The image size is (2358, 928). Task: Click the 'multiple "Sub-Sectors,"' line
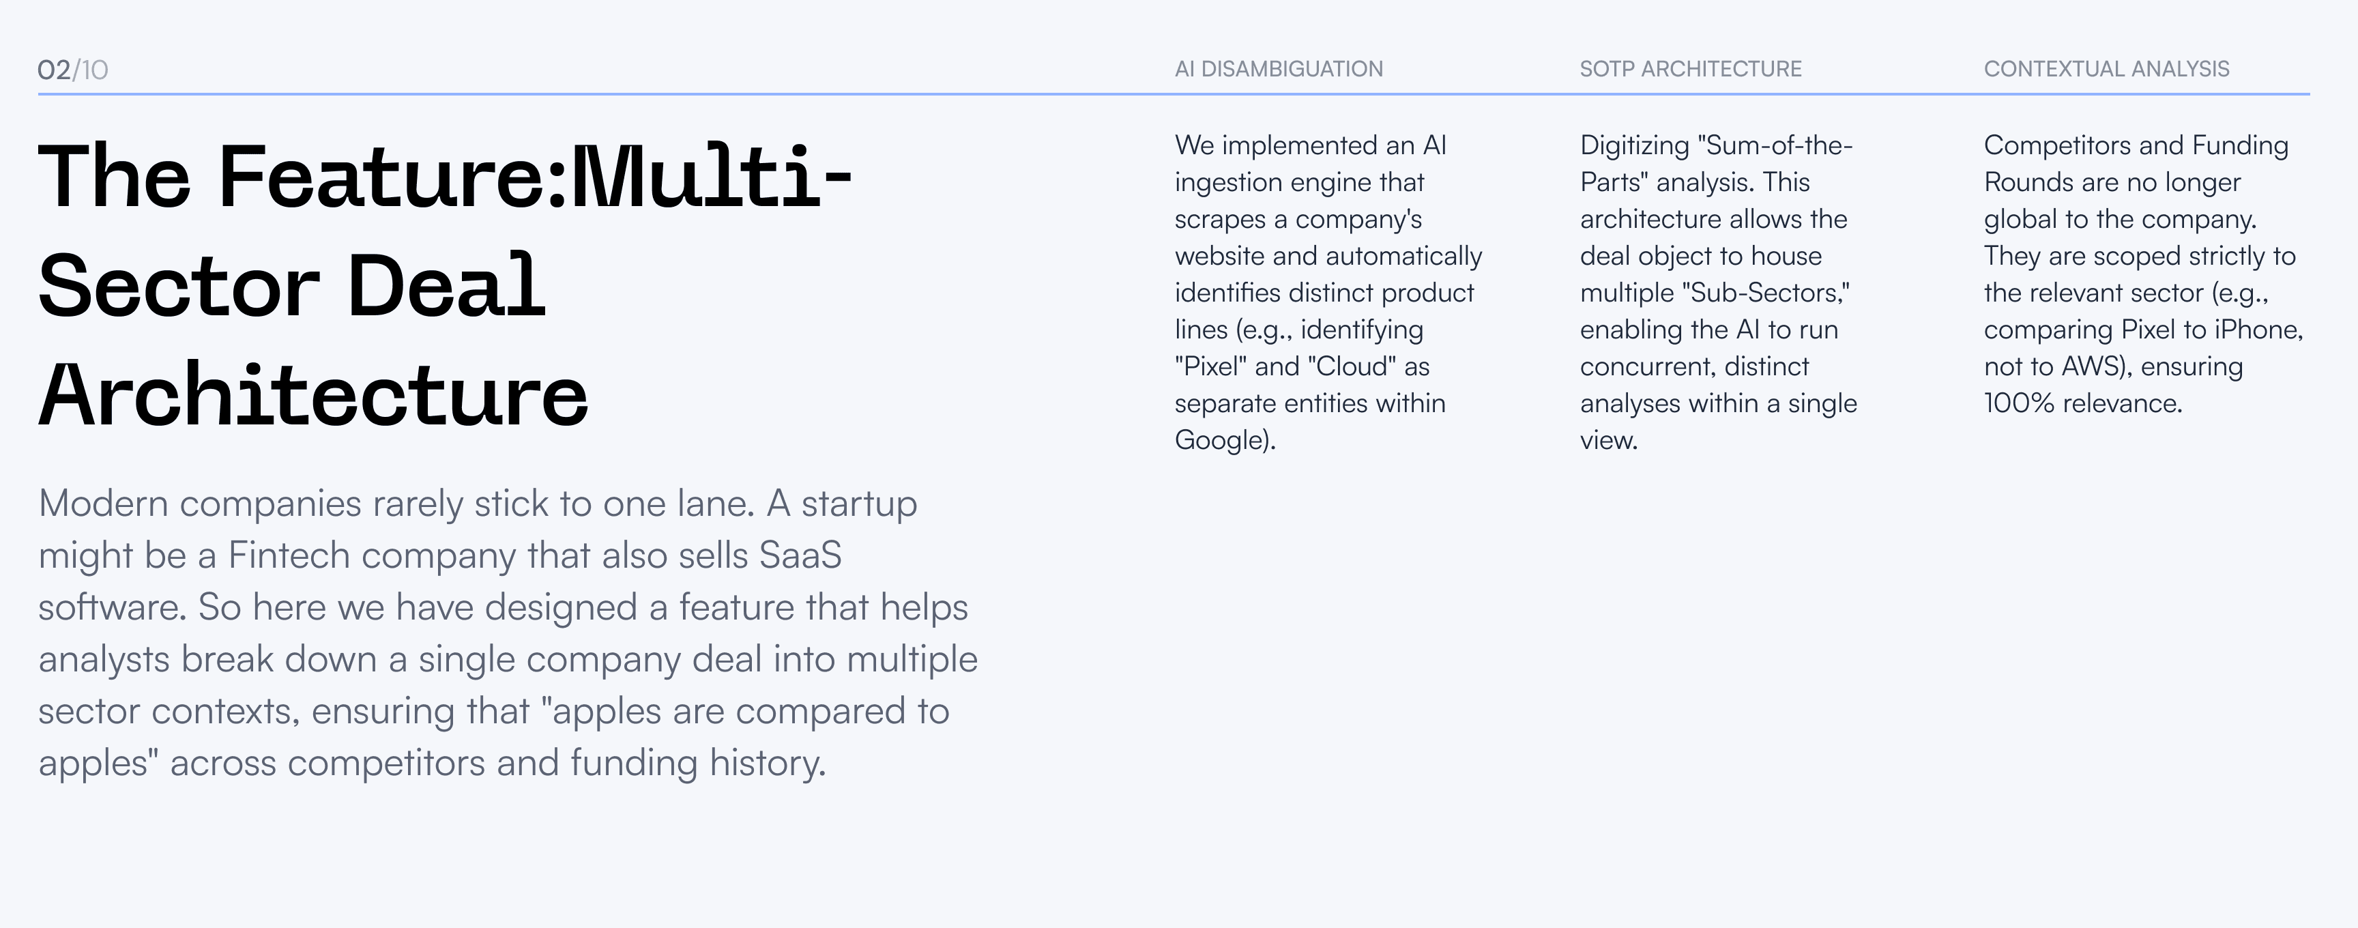coord(1715,293)
